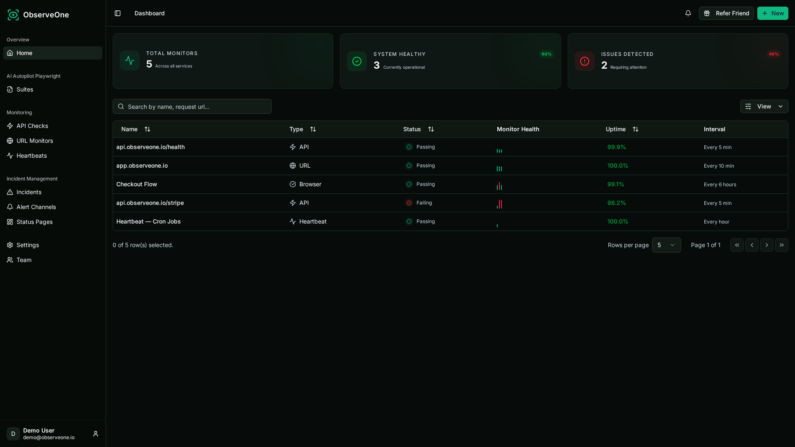
Task: Open the api.observeone.io/stripe monitor
Action: (x=150, y=203)
